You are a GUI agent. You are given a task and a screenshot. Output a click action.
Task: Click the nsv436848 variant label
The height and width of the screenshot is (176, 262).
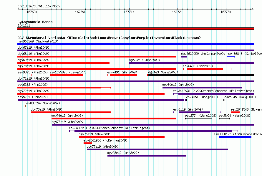pyautogui.click(x=244, y=54)
